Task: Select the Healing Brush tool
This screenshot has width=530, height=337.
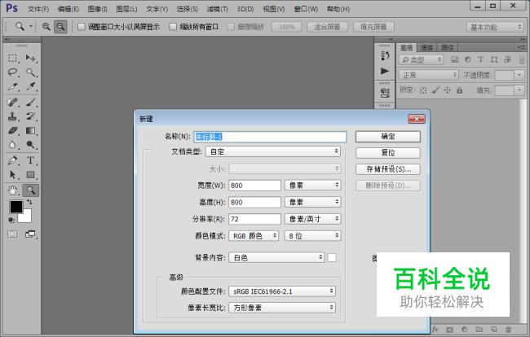Action: pos(13,102)
